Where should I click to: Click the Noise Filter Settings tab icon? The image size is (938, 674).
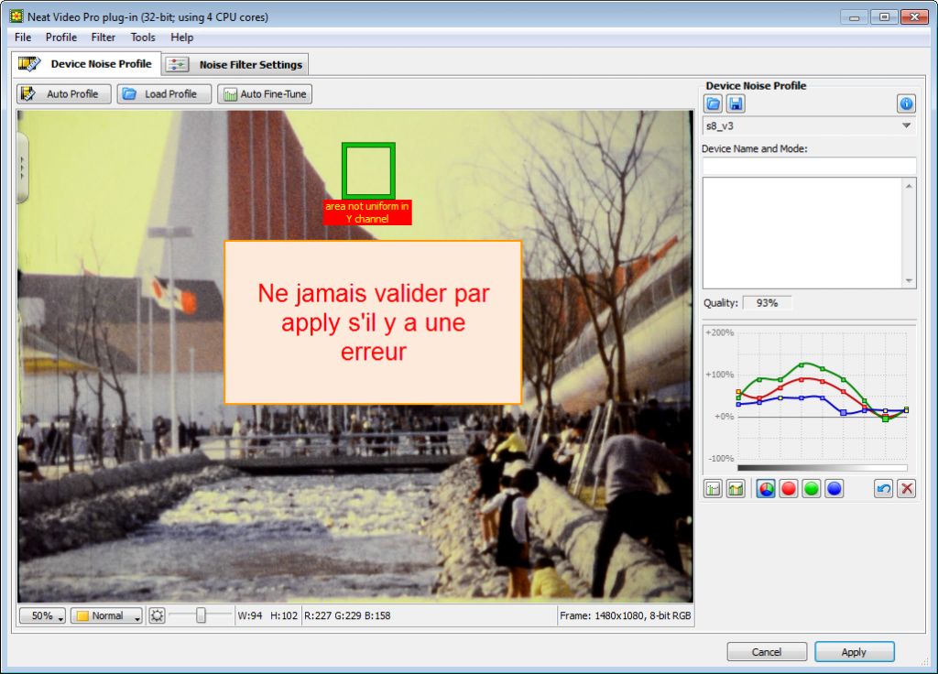click(x=177, y=65)
